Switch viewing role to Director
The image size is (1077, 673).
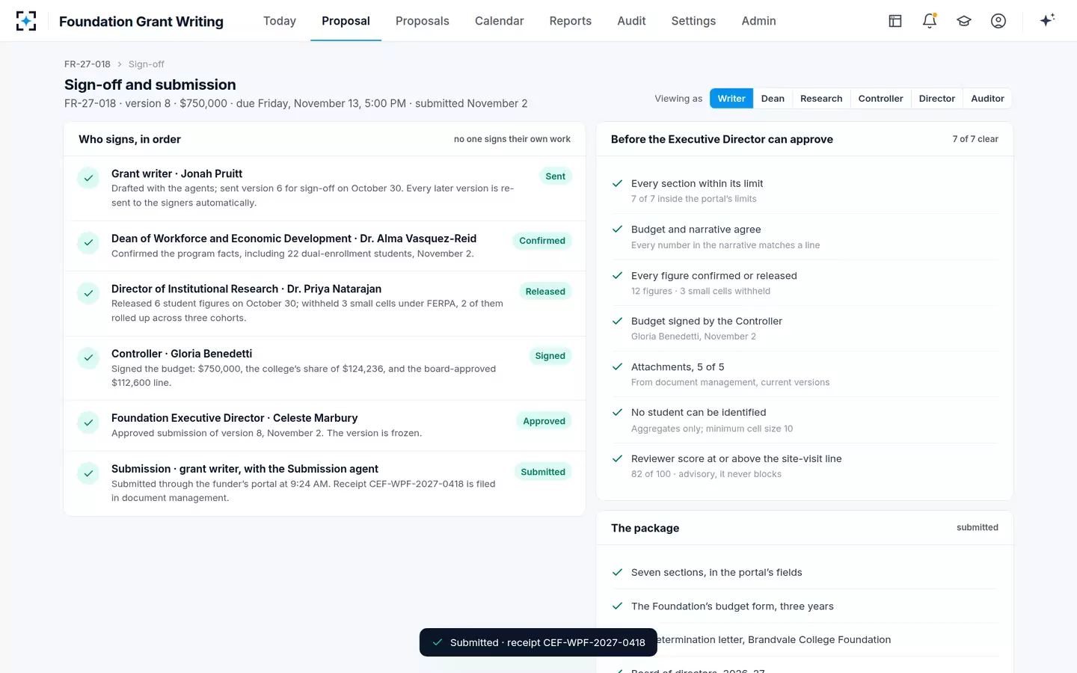[x=937, y=99]
